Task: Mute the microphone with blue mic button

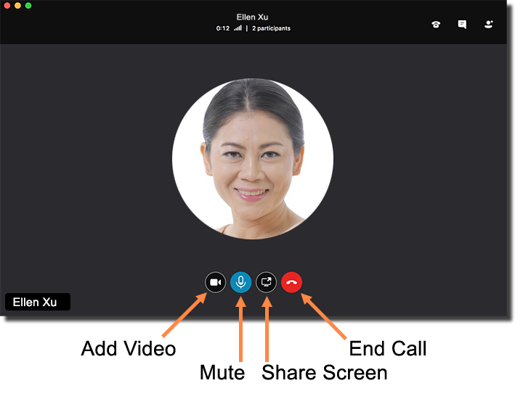Action: tap(241, 282)
